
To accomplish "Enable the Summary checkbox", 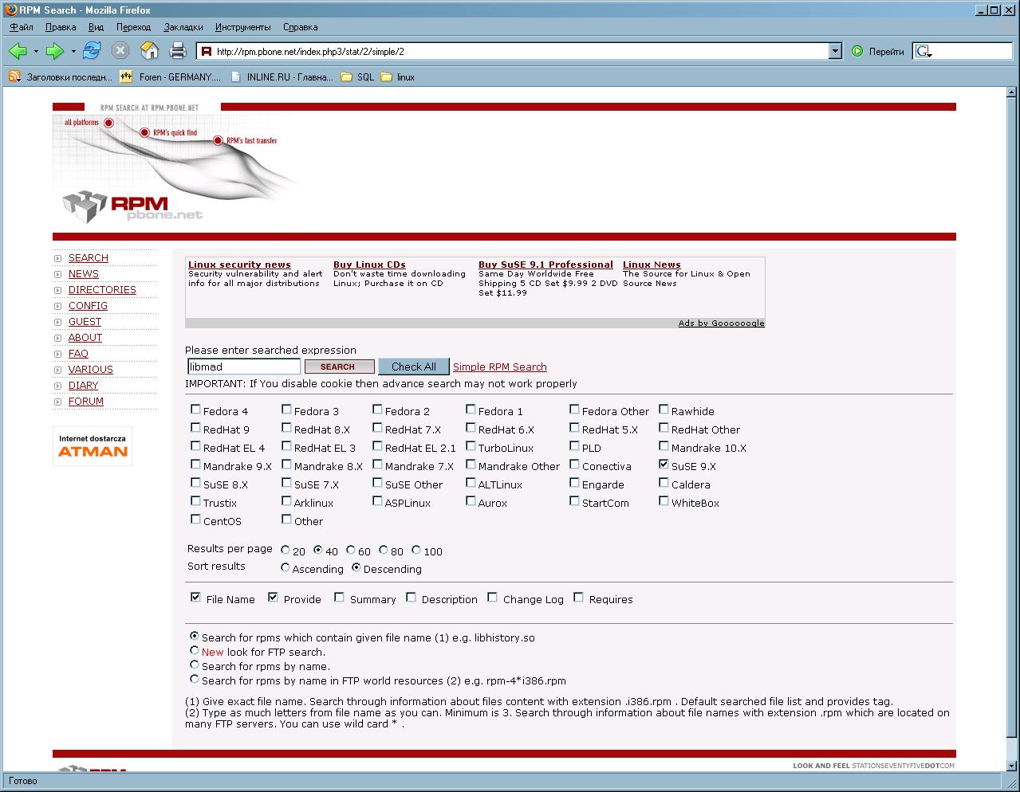I will [339, 598].
